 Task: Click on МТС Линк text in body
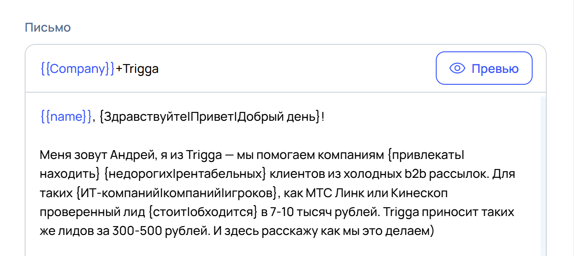(x=326, y=193)
